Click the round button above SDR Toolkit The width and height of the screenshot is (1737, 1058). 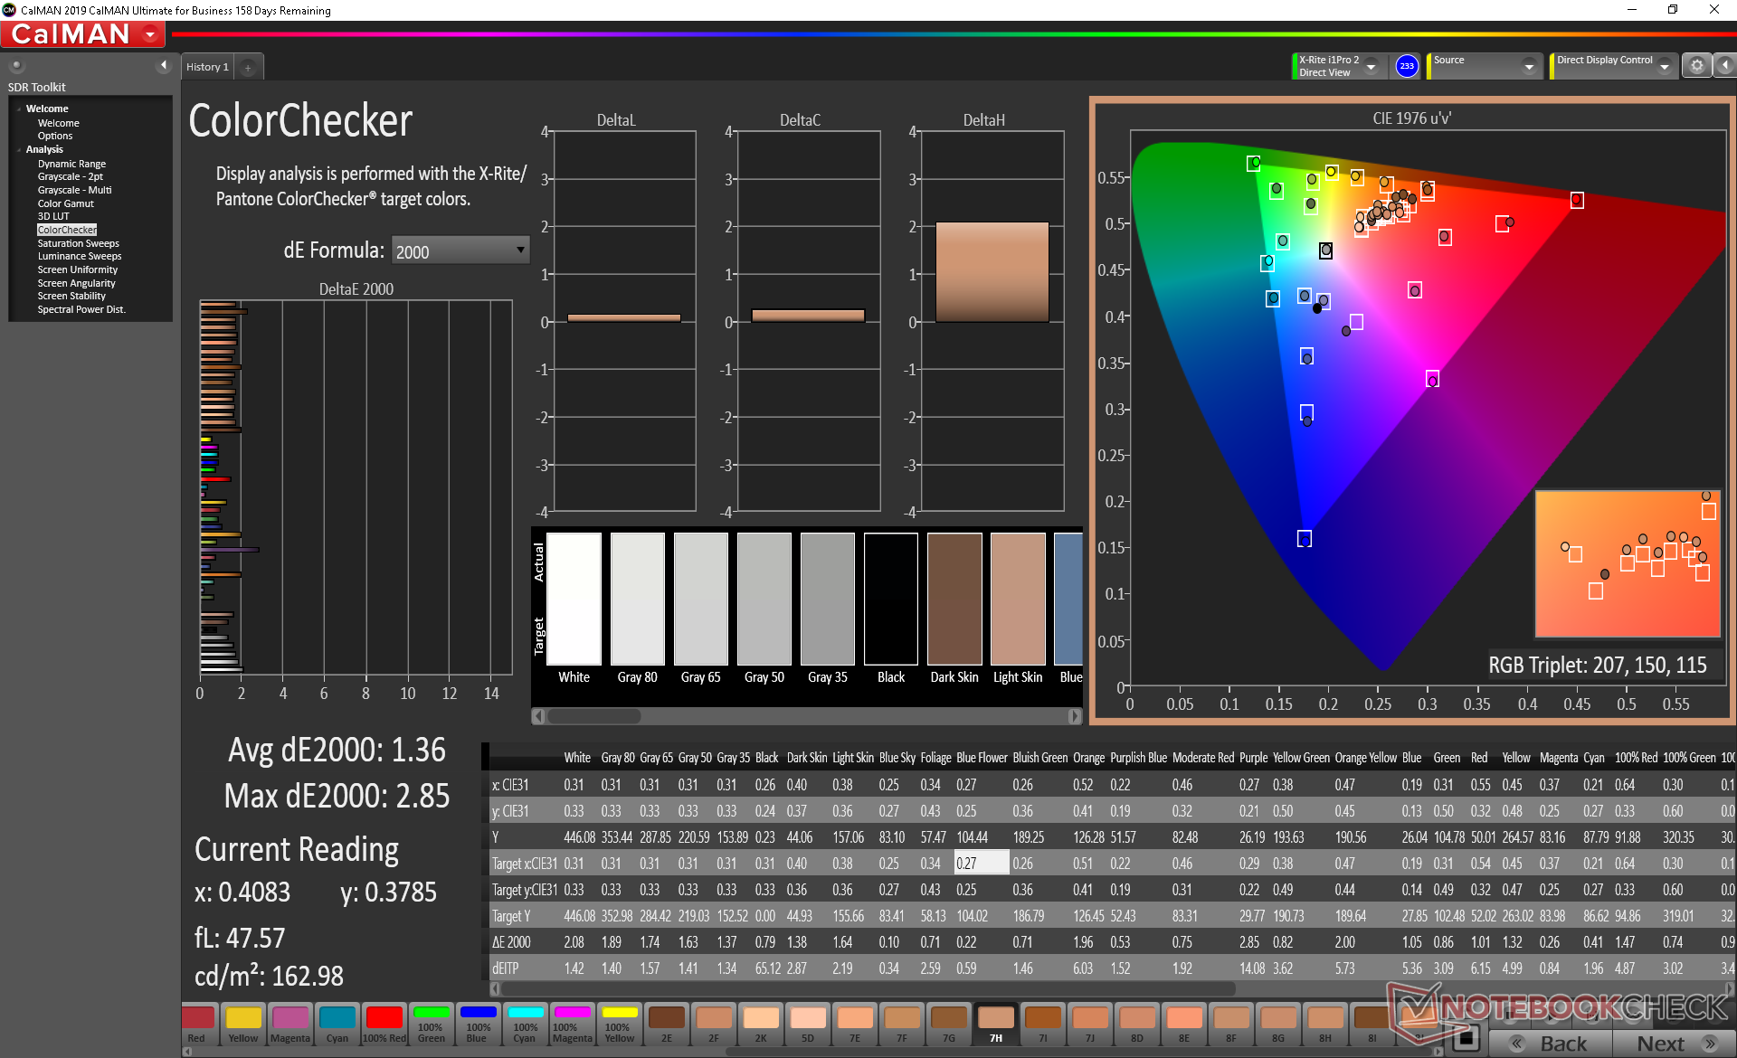point(16,65)
